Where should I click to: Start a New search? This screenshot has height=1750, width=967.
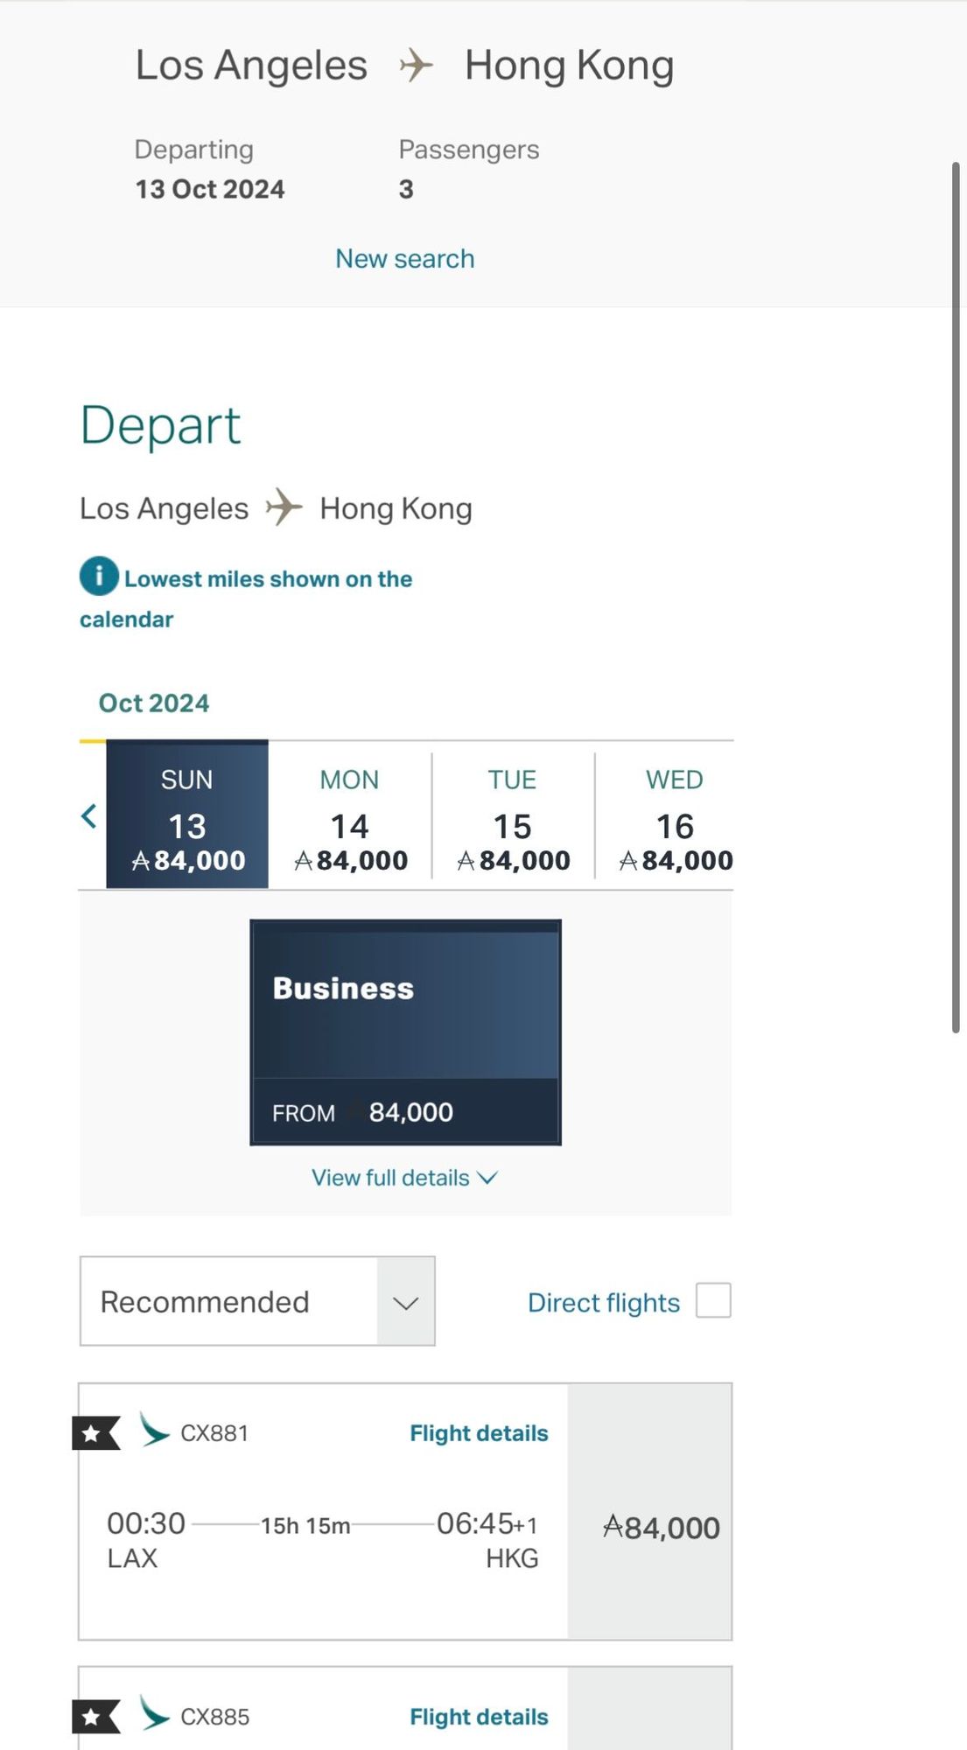coord(404,259)
